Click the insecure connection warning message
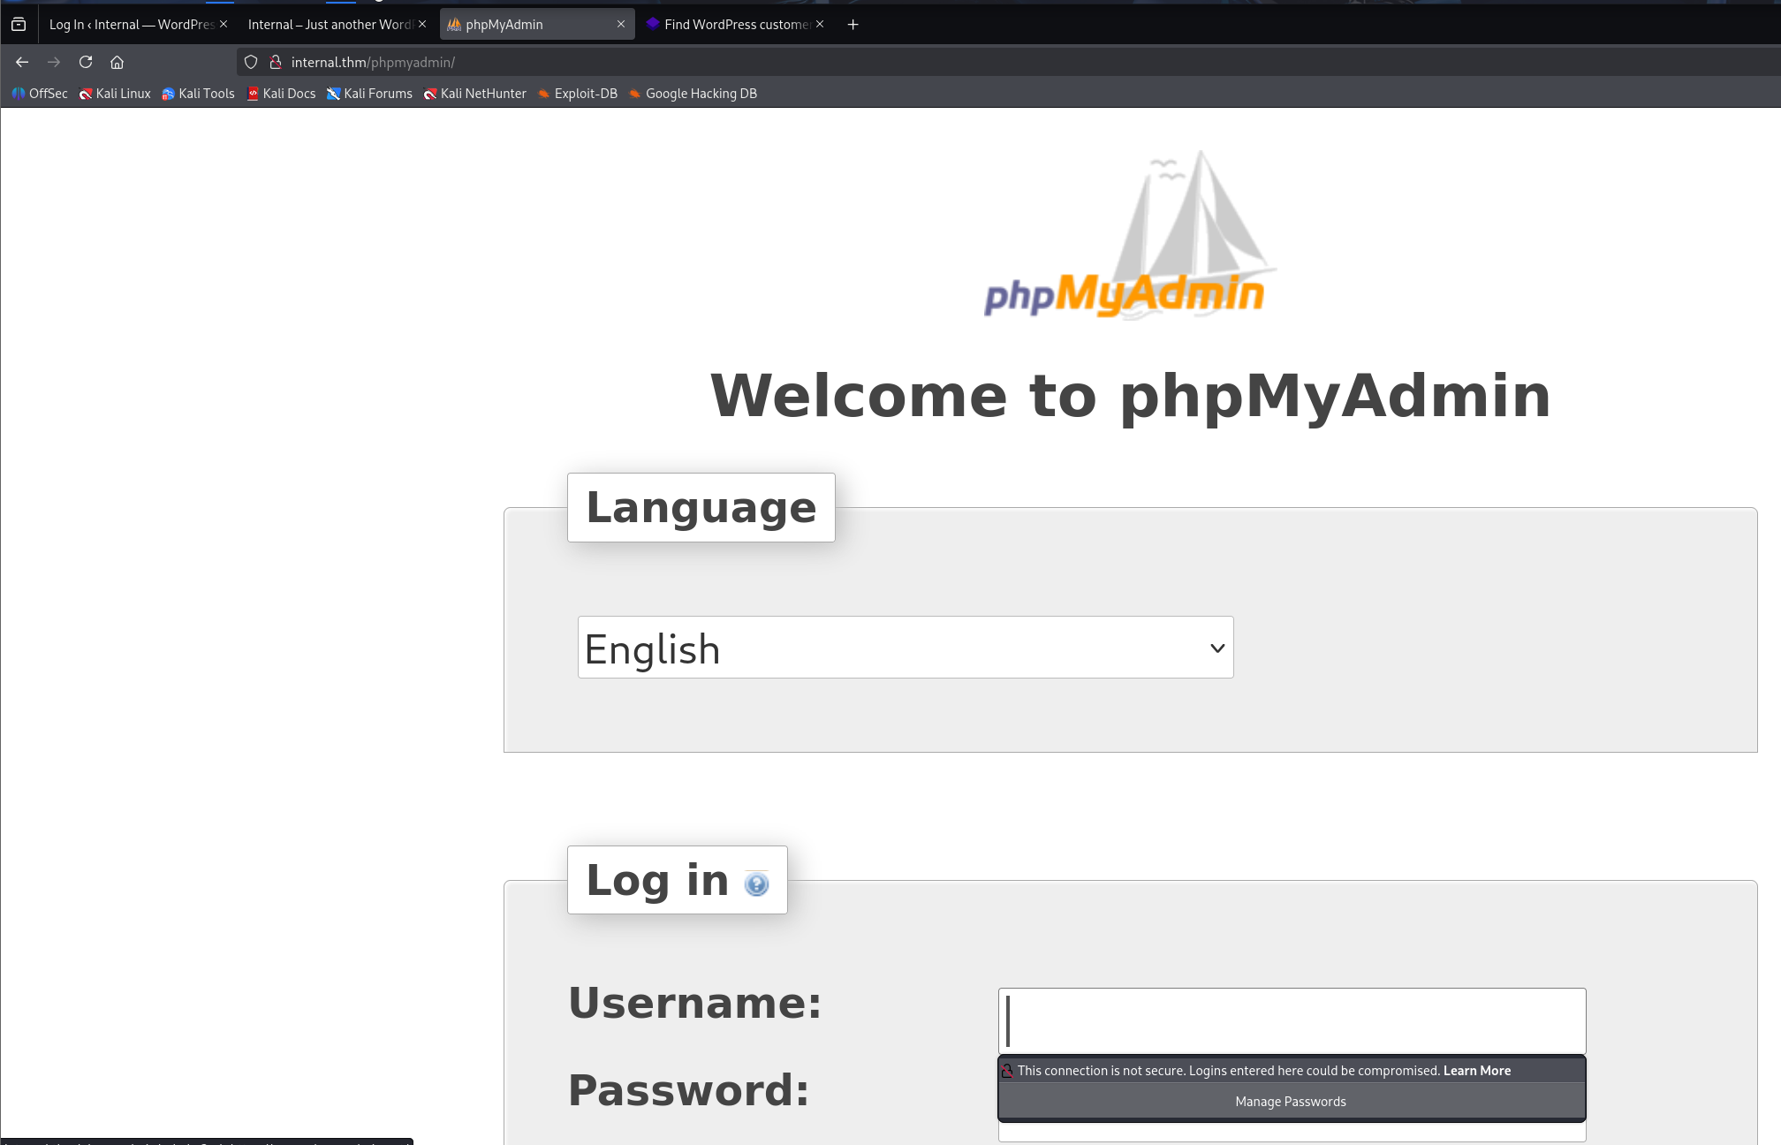The image size is (1781, 1145). 1228,1071
